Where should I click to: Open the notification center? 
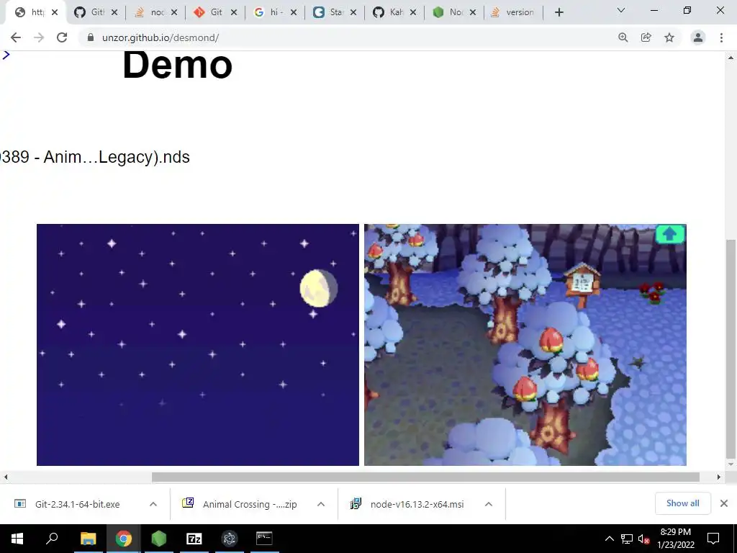point(713,539)
